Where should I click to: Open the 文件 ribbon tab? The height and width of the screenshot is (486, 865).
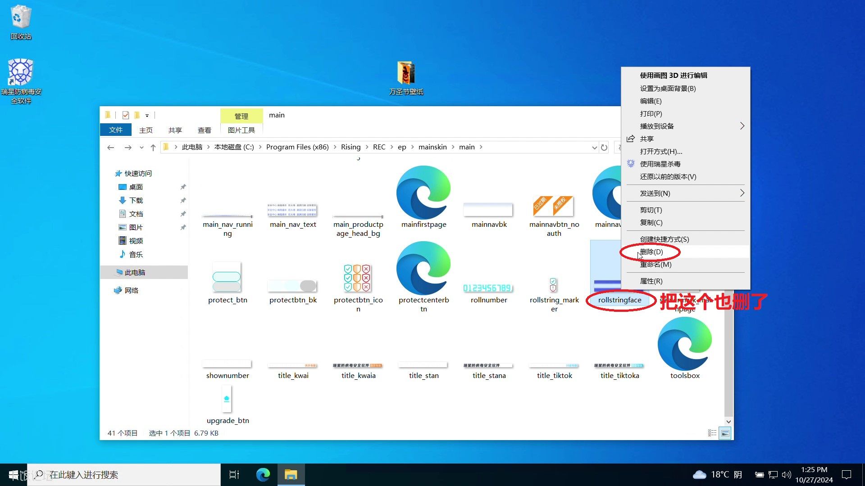[115, 130]
